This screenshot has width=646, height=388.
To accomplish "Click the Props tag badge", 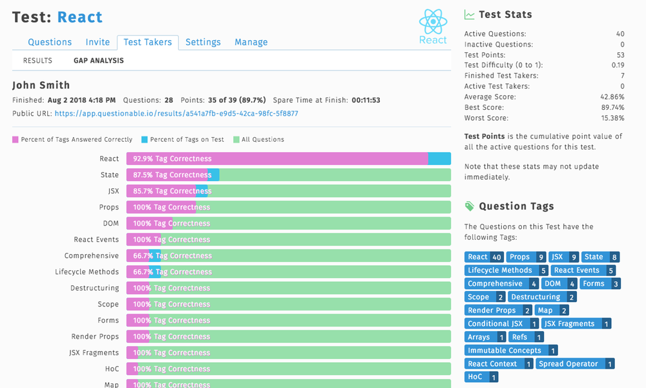I will tap(526, 257).
